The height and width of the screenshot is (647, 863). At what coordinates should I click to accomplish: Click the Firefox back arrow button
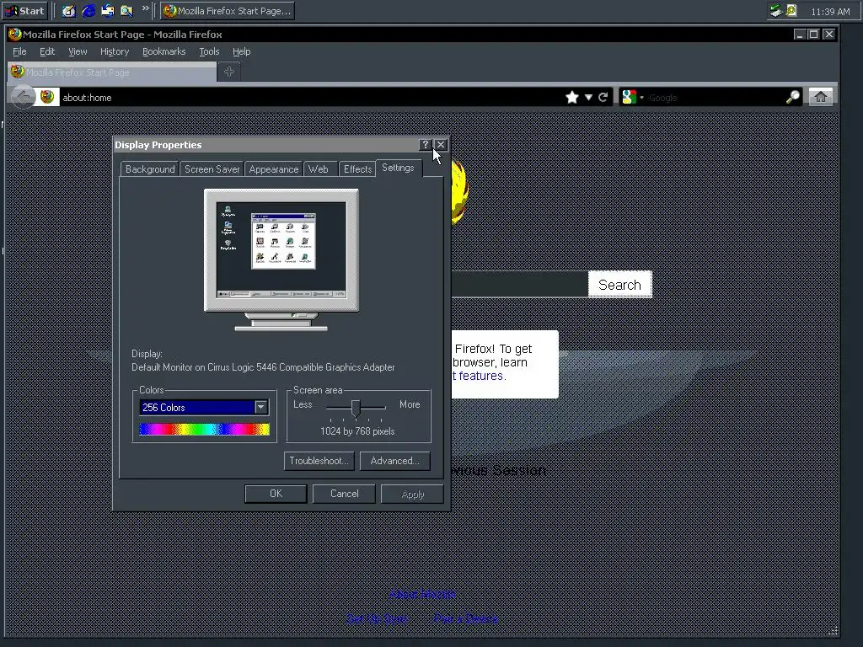point(23,97)
